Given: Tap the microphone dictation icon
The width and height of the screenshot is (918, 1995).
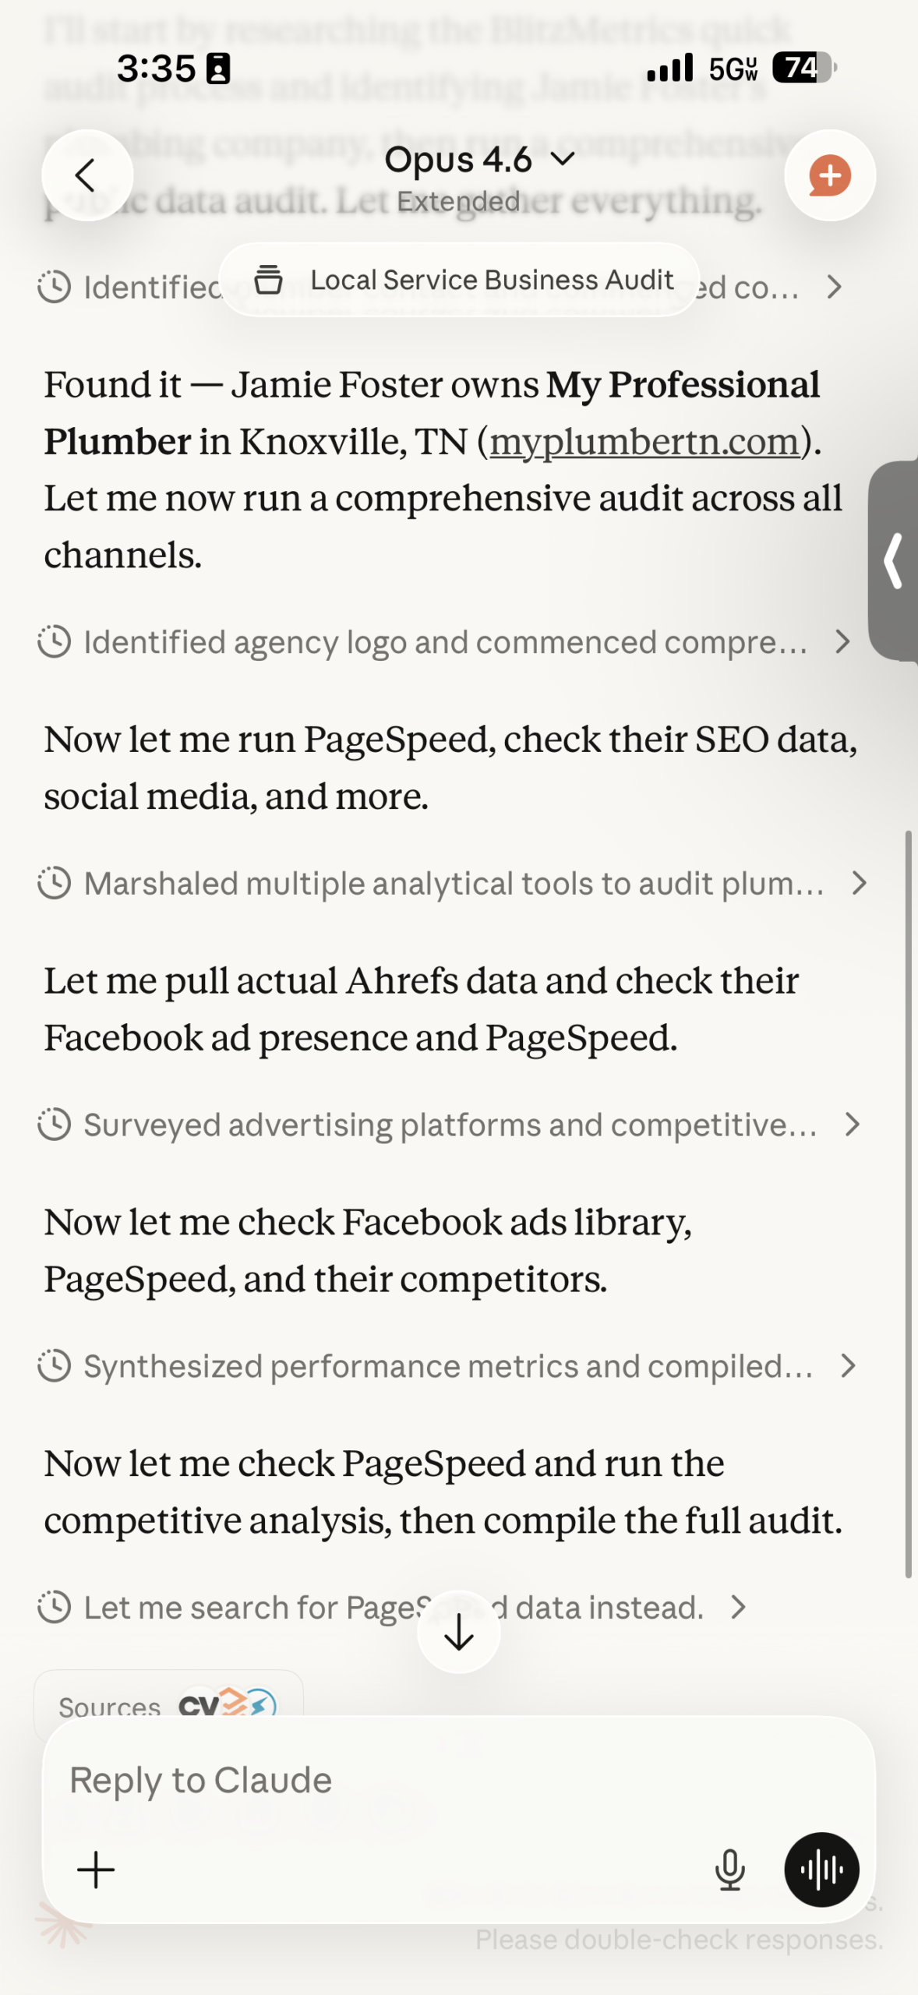Looking at the screenshot, I should [729, 1869].
